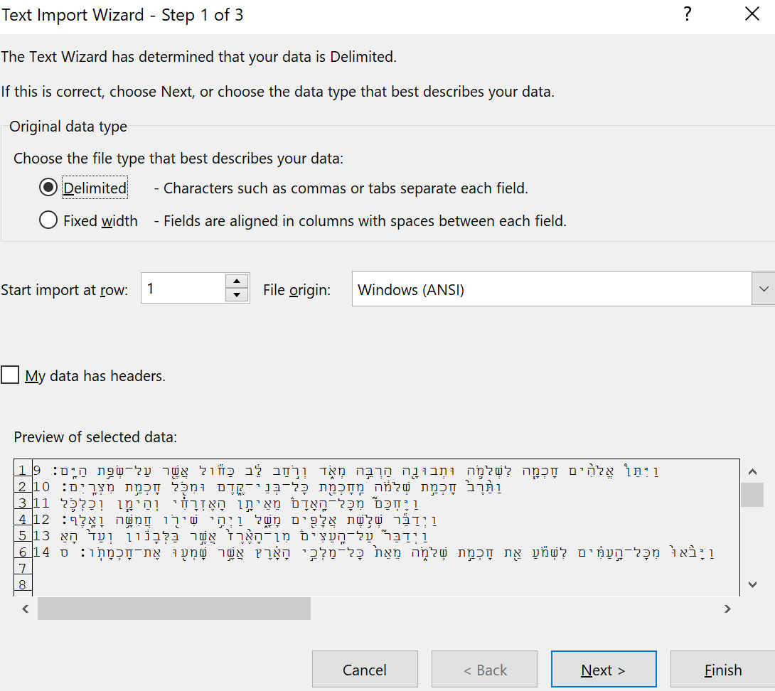
Task: Proceed with the Next button
Action: [x=603, y=670]
